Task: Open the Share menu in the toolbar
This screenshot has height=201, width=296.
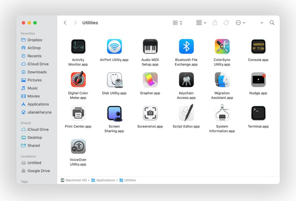Action: [215, 22]
